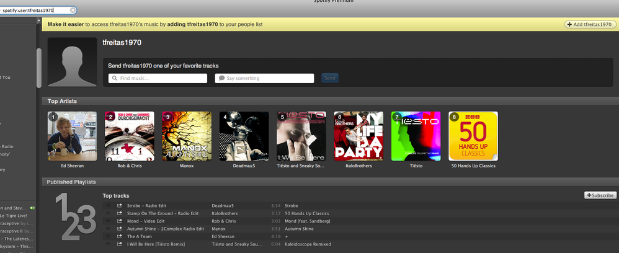Screen dimensions: 619x253
Task: Star The A Team track
Action: click(x=108, y=236)
